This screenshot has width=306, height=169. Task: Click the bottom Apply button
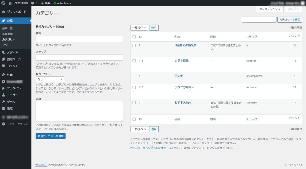(154, 129)
